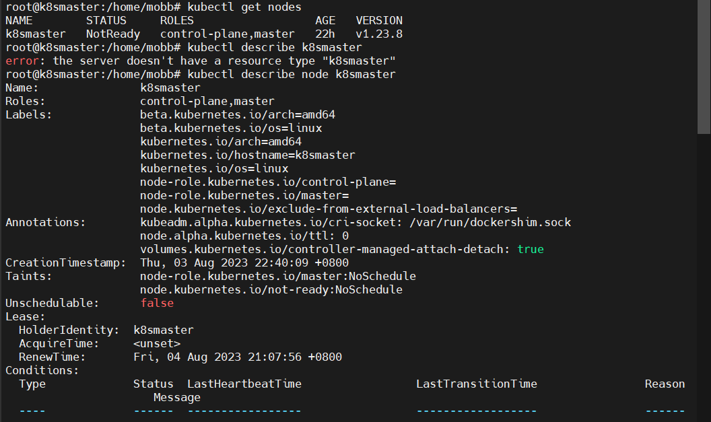Viewport: 711px width, 422px height.
Task: Click the red false value
Action: coord(157,303)
